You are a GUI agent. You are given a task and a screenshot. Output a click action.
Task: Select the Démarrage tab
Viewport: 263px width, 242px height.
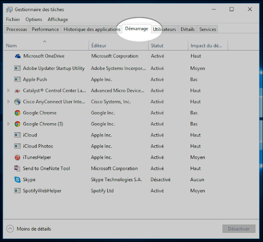coord(137,29)
